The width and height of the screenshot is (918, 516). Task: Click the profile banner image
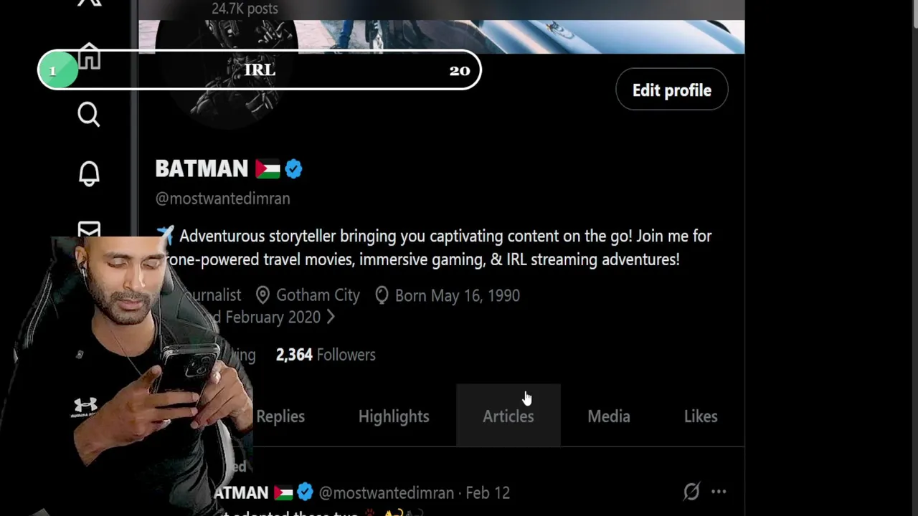521,36
